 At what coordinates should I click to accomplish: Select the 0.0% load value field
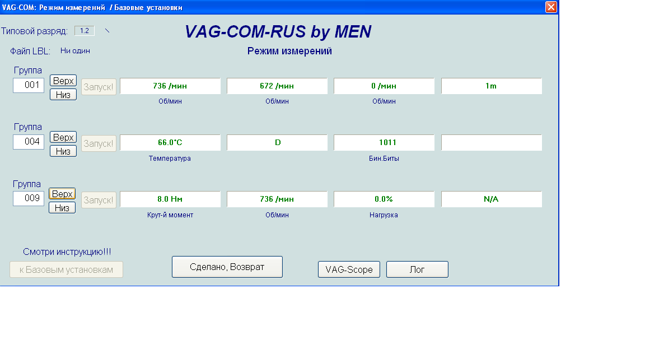click(x=384, y=199)
